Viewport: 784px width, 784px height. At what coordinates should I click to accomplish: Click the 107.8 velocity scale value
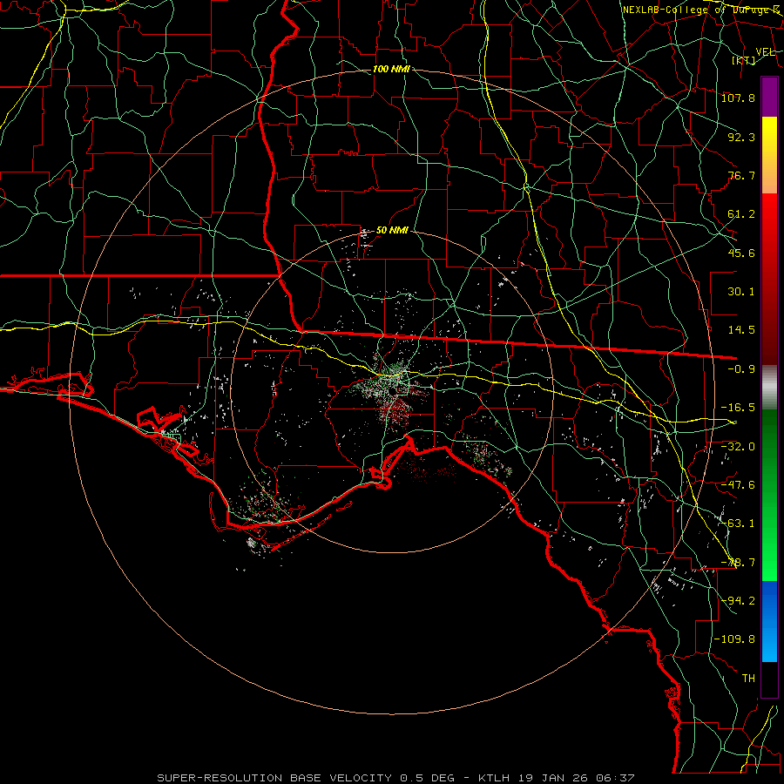(x=738, y=98)
